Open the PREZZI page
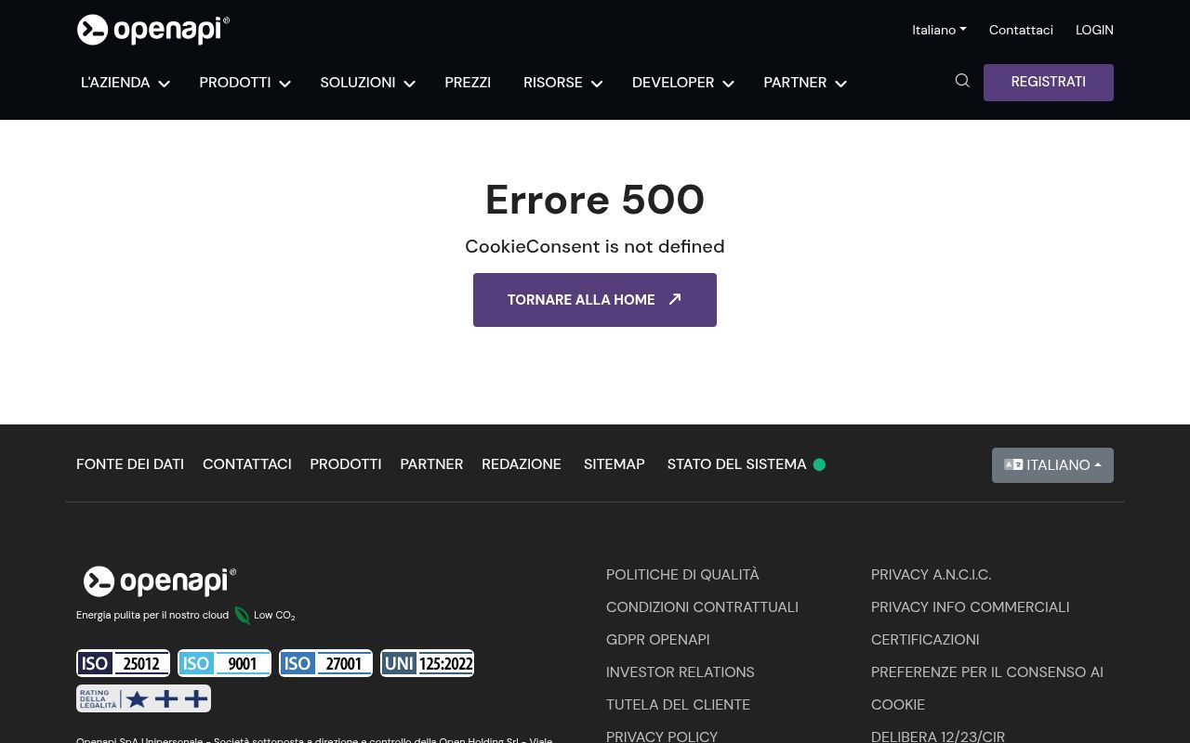1190x743 pixels. click(x=468, y=83)
